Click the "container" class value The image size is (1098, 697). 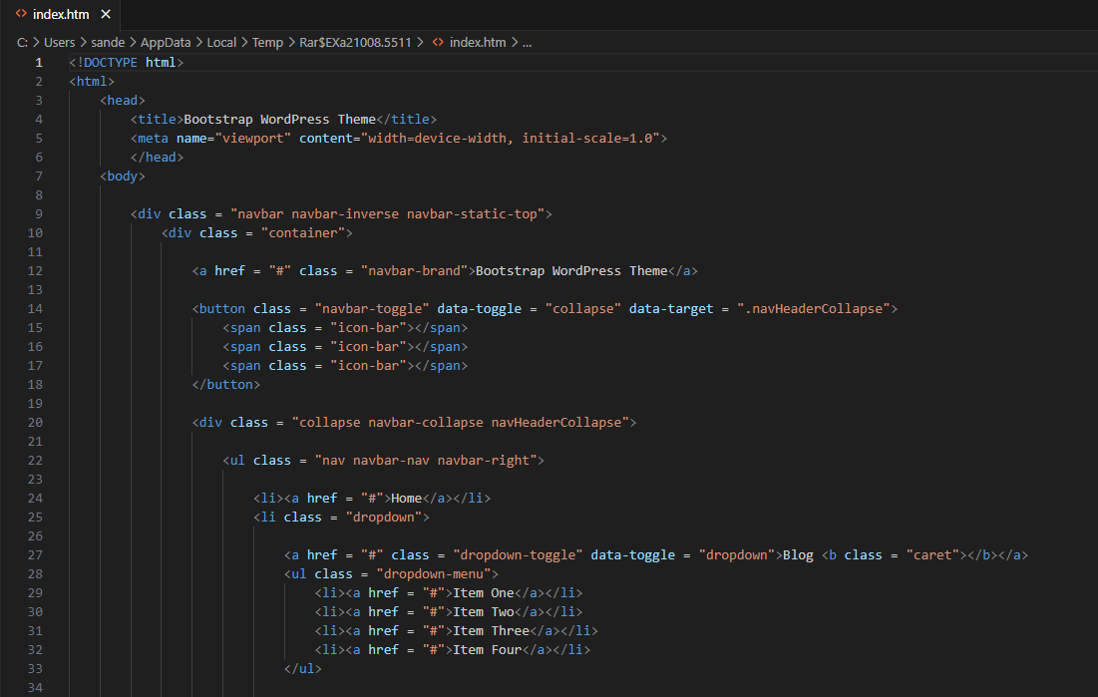click(303, 232)
